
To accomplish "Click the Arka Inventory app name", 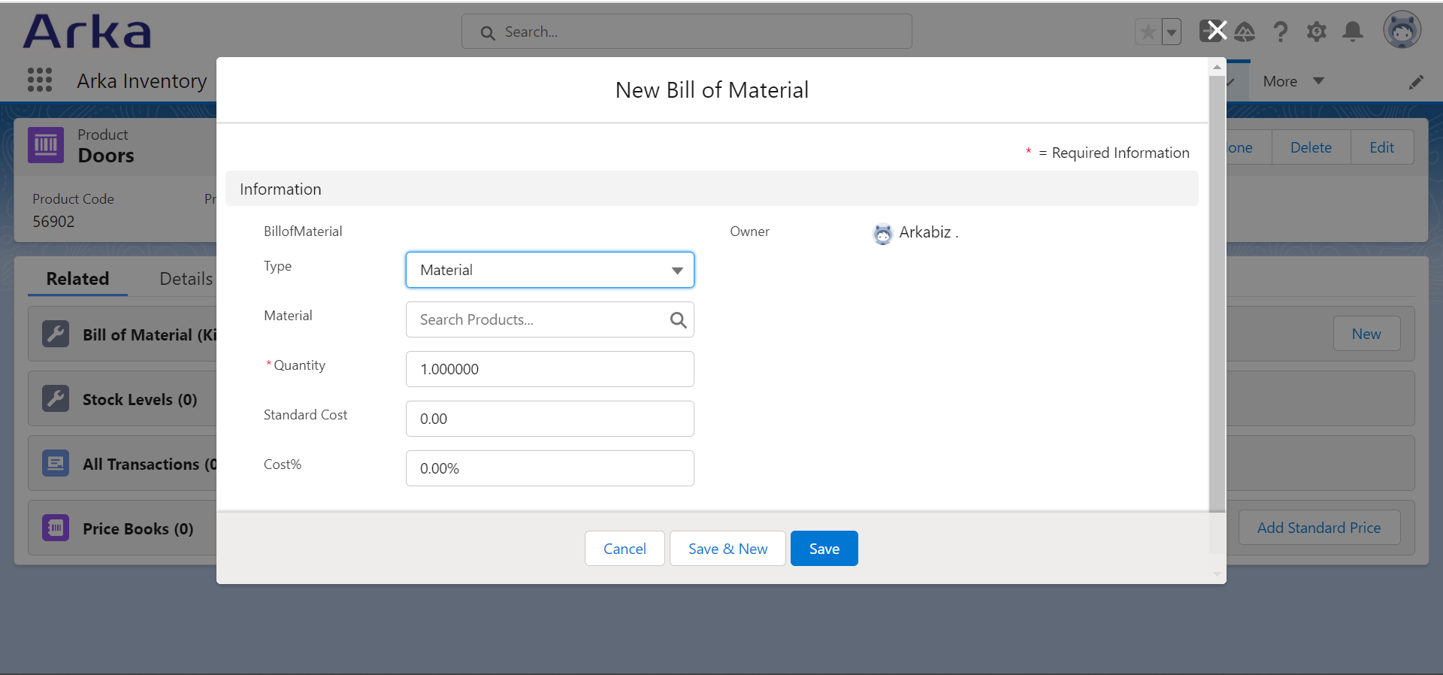I will [141, 80].
